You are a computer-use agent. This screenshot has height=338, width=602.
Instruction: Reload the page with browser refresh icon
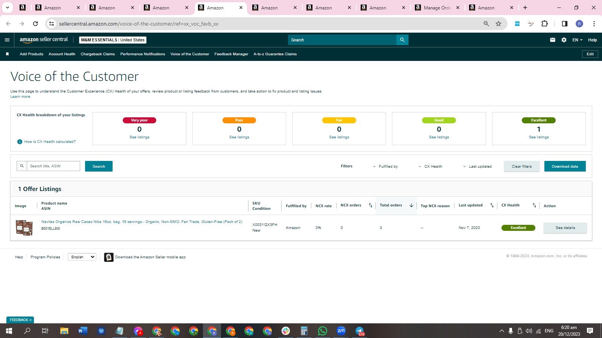[x=35, y=24]
